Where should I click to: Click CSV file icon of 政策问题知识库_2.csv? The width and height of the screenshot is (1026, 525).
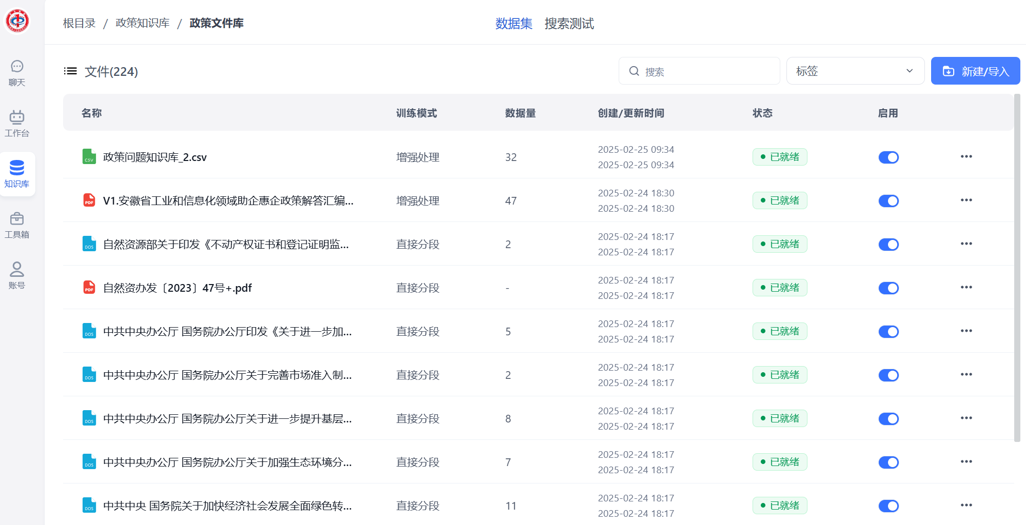[89, 157]
